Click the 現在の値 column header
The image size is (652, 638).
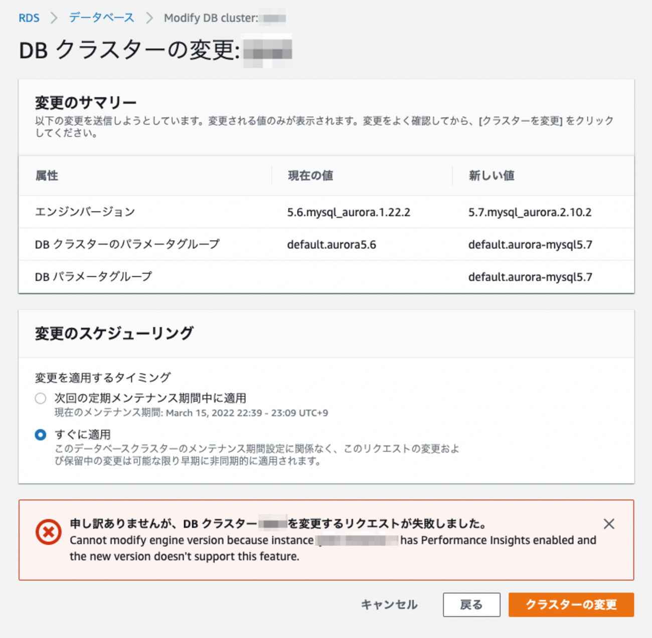(310, 176)
